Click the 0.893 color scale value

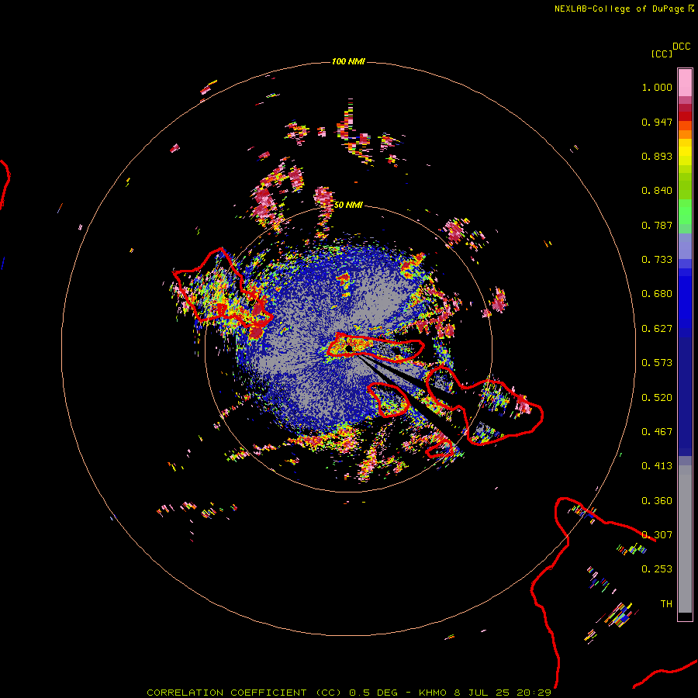[657, 156]
